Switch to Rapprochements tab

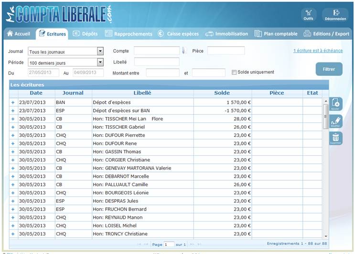pyautogui.click(x=129, y=34)
